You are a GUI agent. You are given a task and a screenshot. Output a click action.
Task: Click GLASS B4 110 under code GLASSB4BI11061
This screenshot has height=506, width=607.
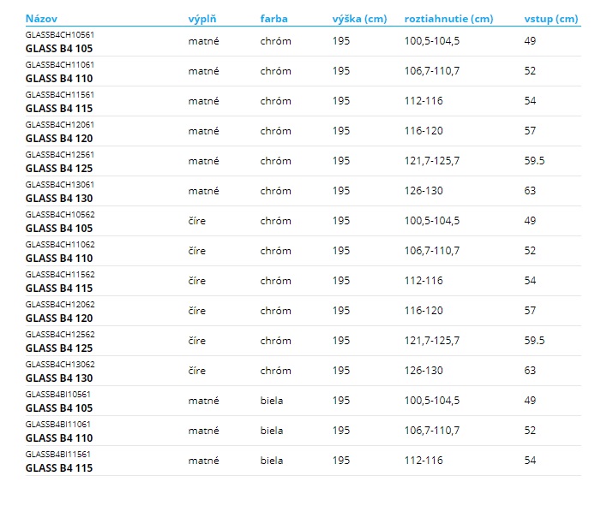pyautogui.click(x=59, y=438)
